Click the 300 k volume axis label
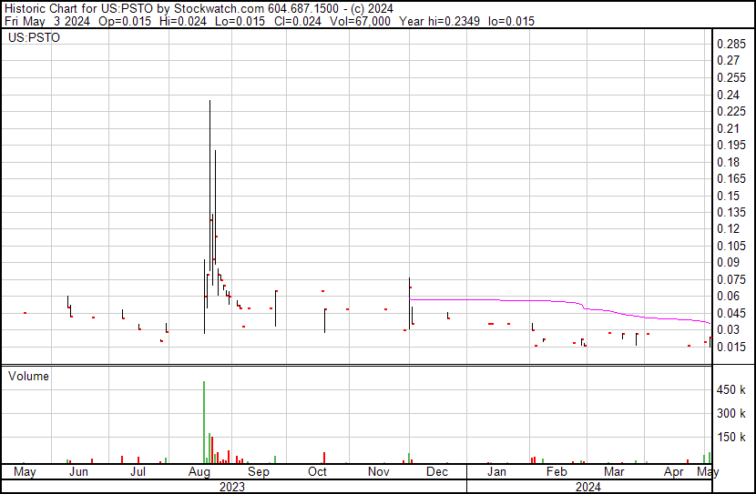 click(x=730, y=413)
